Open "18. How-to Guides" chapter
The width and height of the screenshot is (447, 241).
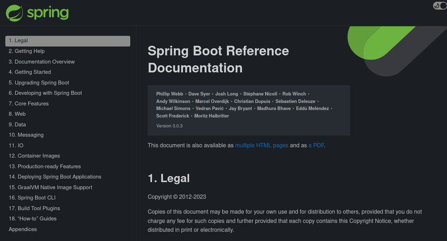[x=33, y=219]
